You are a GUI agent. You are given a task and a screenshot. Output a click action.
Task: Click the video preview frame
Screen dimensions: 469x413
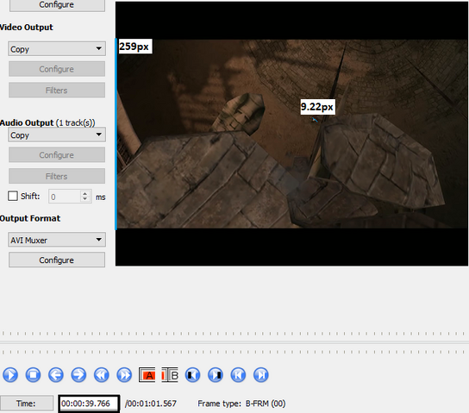click(291, 134)
